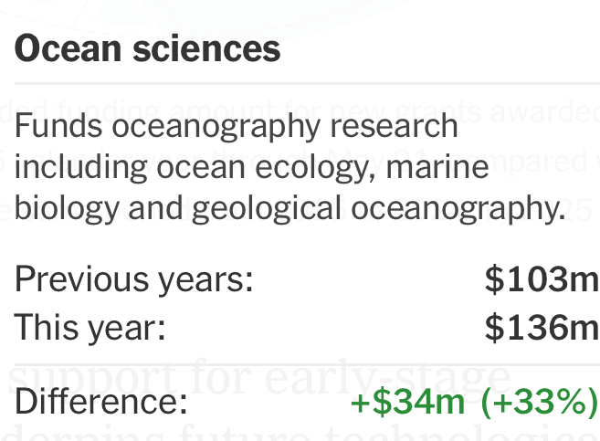Select the 'This year:' label
600x441 pixels.
point(89,328)
